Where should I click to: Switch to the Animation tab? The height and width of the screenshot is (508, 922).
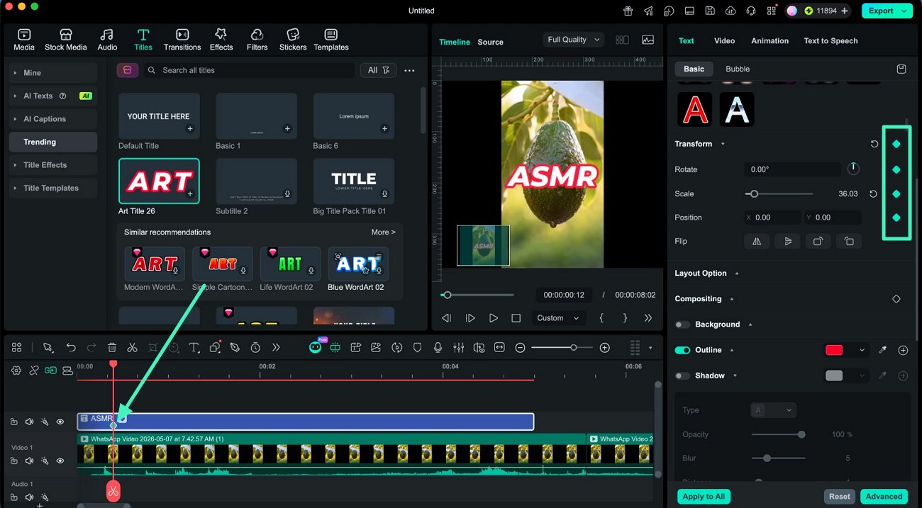(770, 40)
